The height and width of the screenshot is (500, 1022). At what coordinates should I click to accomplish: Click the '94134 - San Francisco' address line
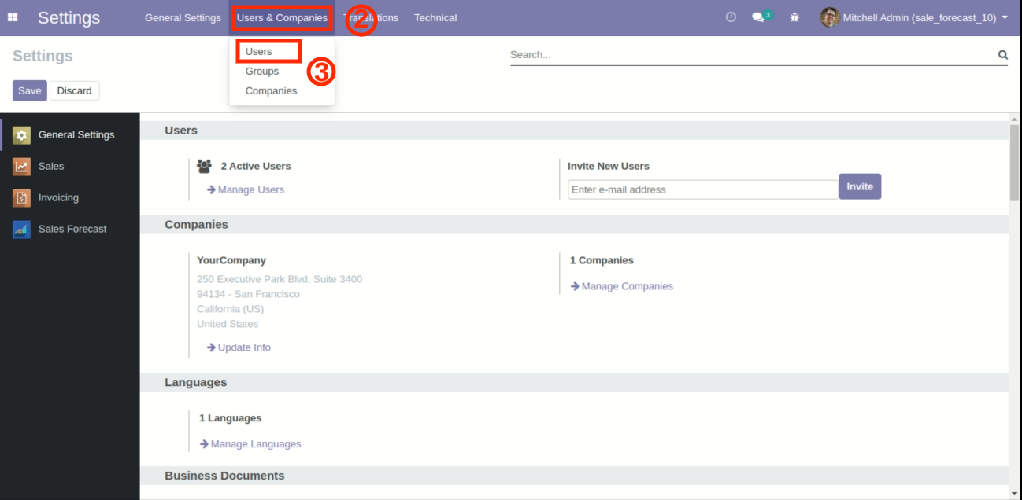pyautogui.click(x=248, y=294)
